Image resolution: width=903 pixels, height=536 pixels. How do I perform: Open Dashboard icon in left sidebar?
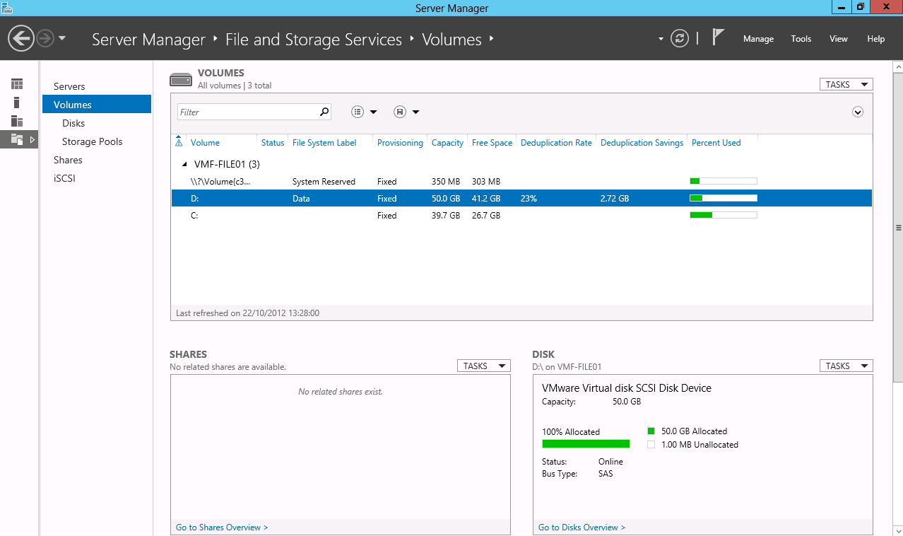pyautogui.click(x=17, y=84)
